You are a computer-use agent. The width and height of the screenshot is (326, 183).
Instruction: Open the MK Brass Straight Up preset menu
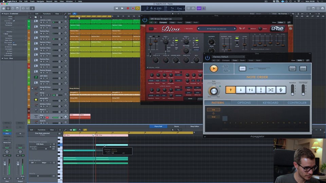point(166,19)
